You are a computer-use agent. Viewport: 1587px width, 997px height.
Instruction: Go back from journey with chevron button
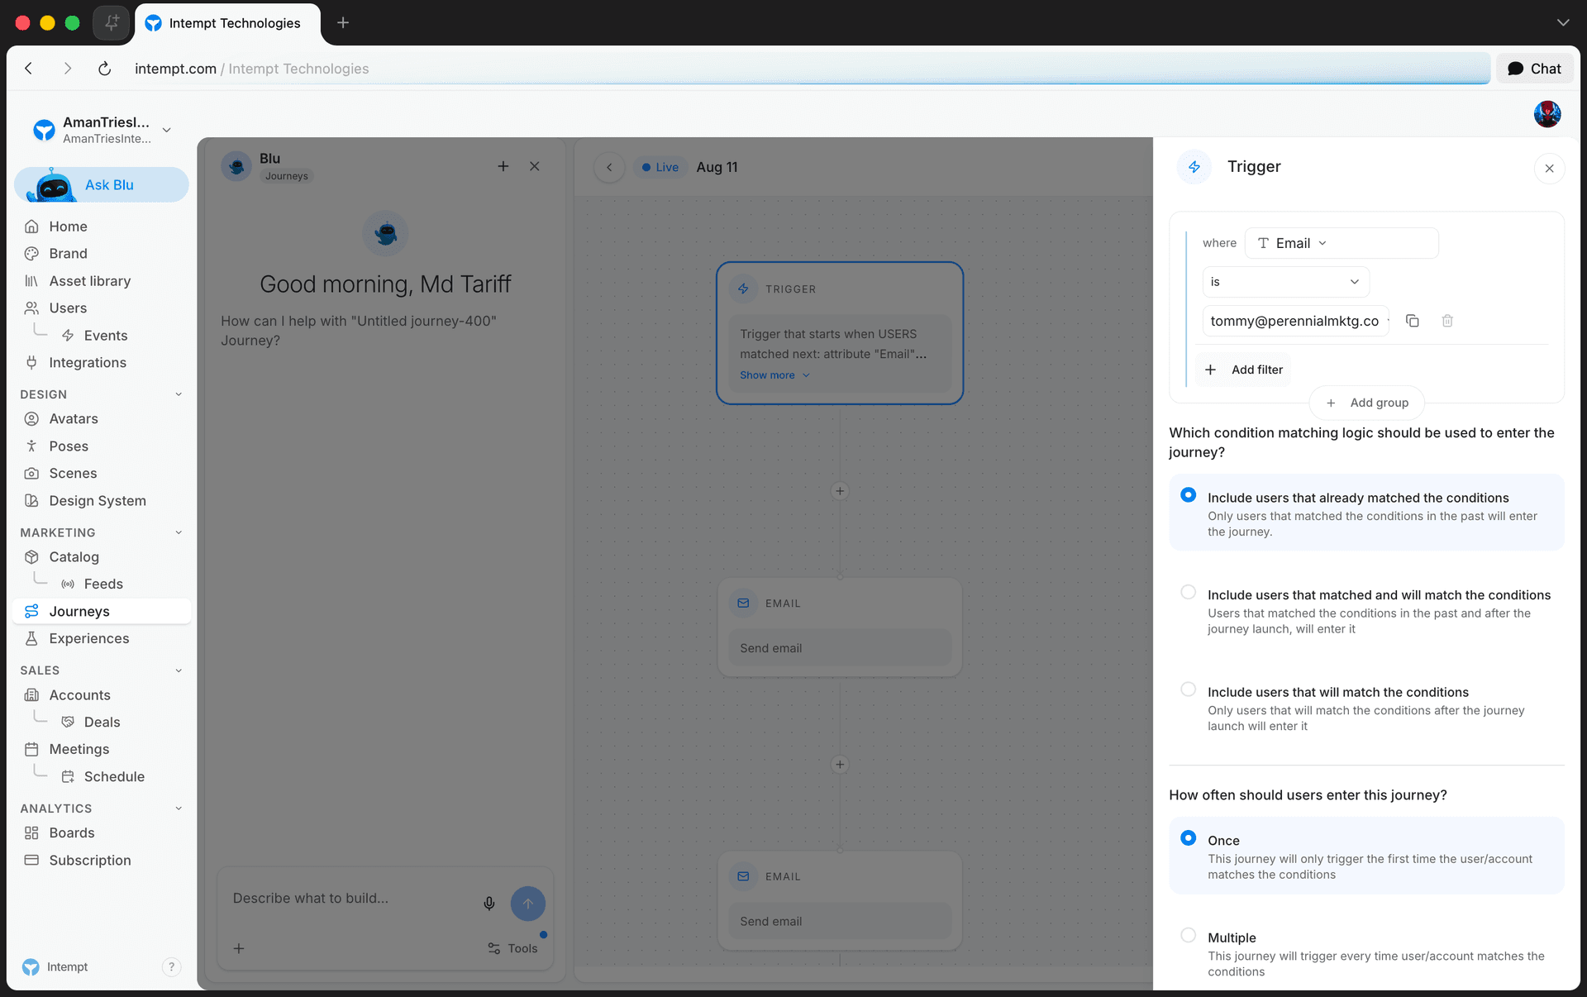click(609, 167)
